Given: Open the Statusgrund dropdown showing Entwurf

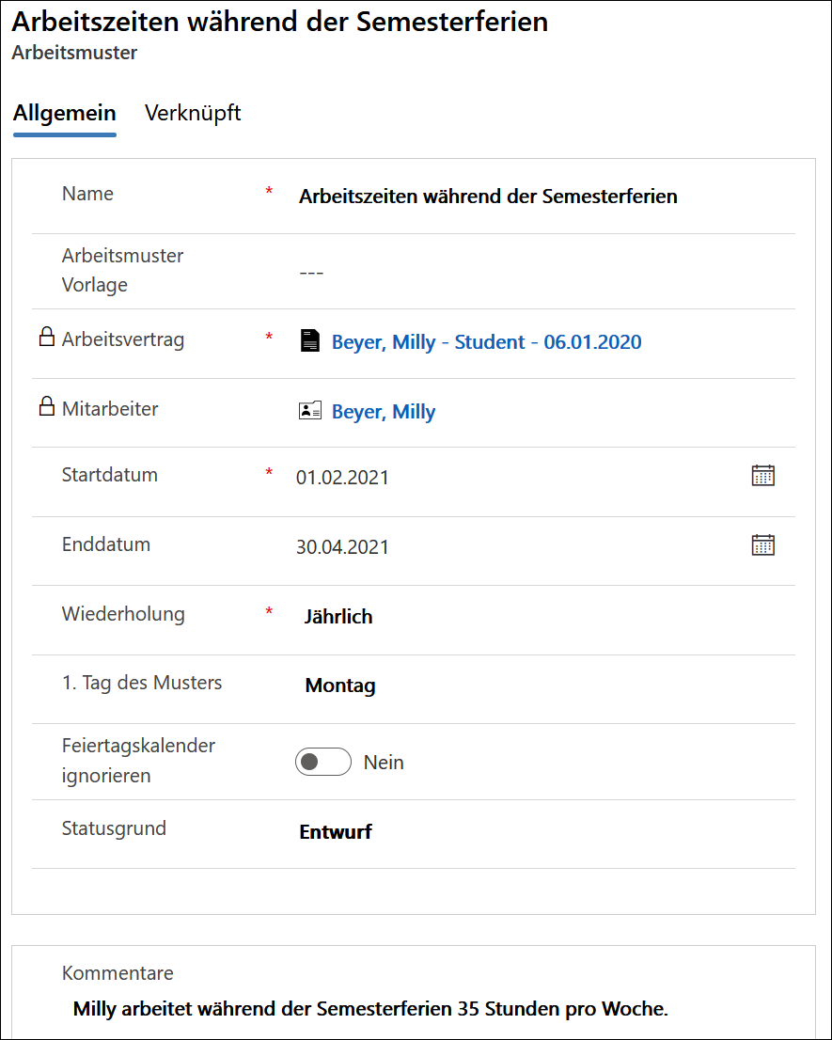Looking at the screenshot, I should [543, 832].
